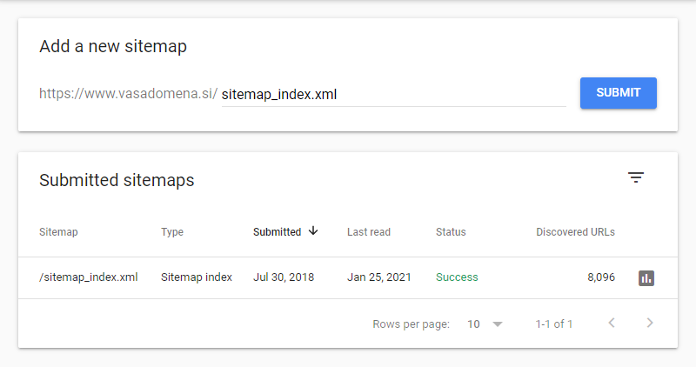Submit the new sitemap
696x367 pixels.
[x=619, y=93]
